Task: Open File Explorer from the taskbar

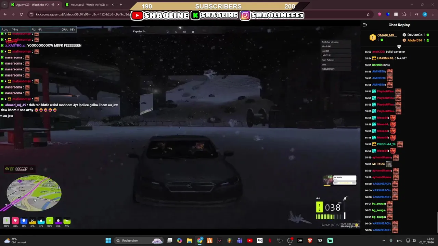Action: point(189,241)
